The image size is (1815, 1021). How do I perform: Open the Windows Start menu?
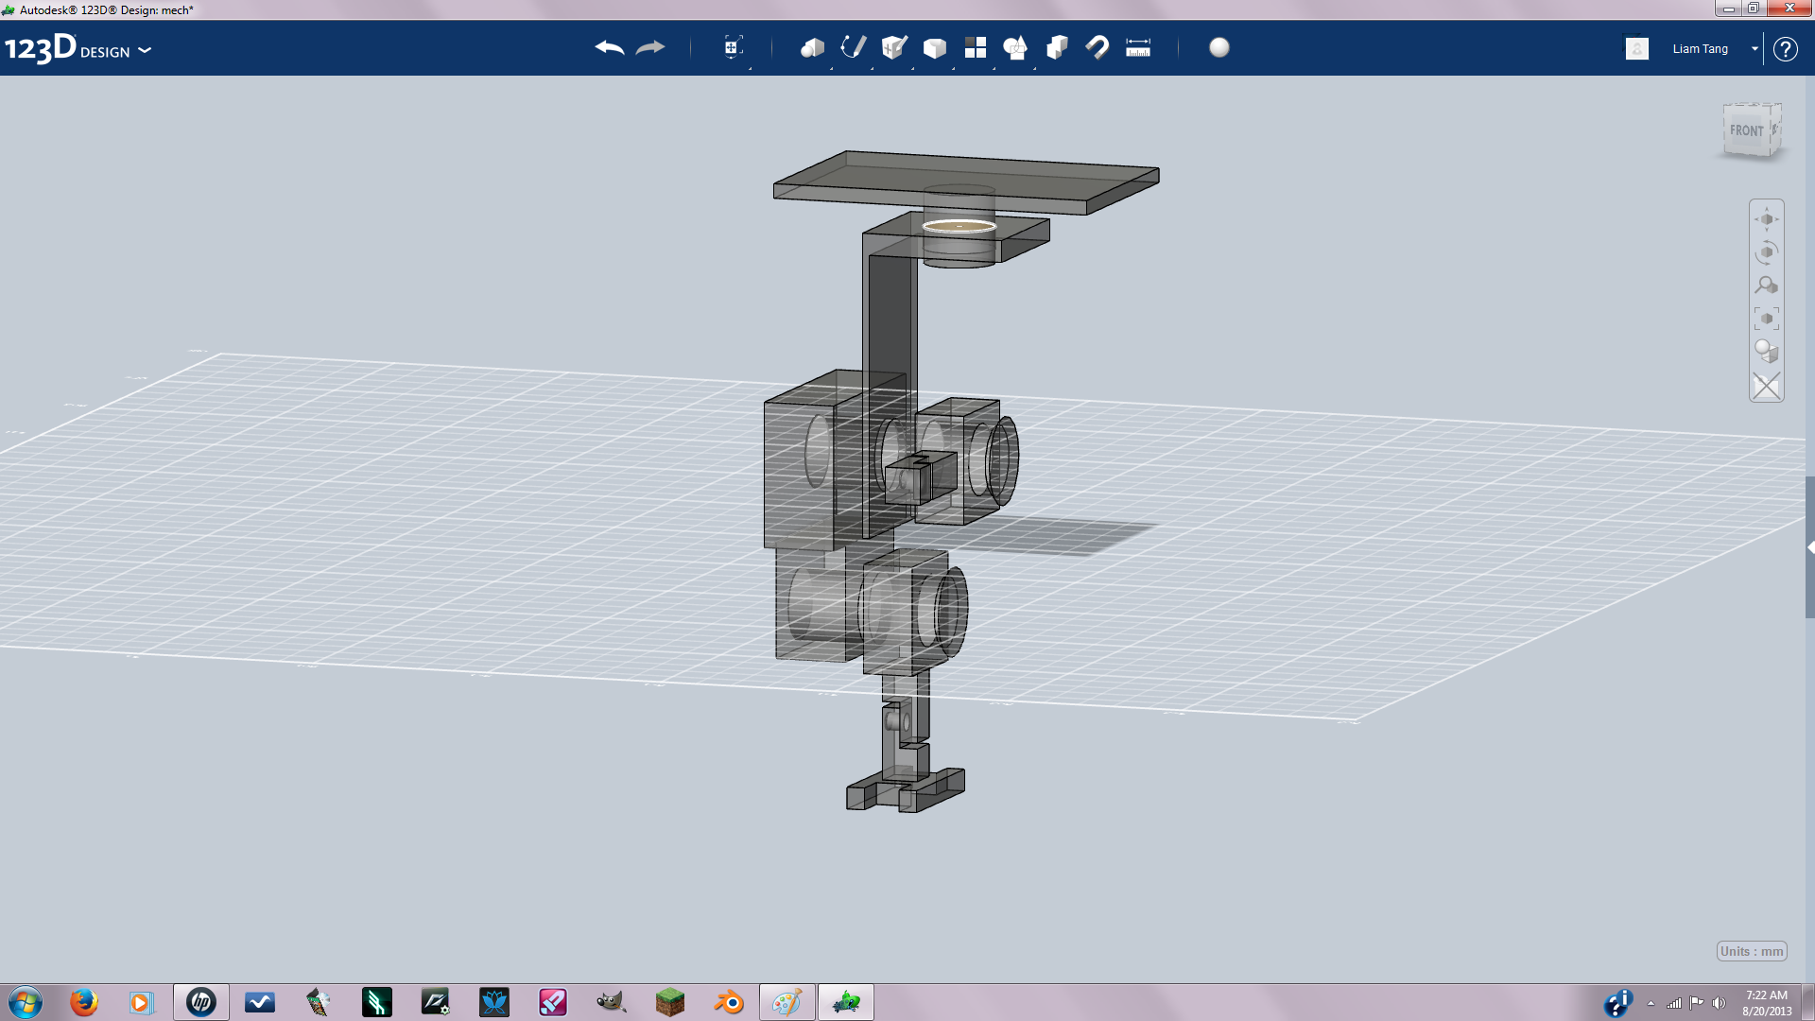[x=26, y=1002]
